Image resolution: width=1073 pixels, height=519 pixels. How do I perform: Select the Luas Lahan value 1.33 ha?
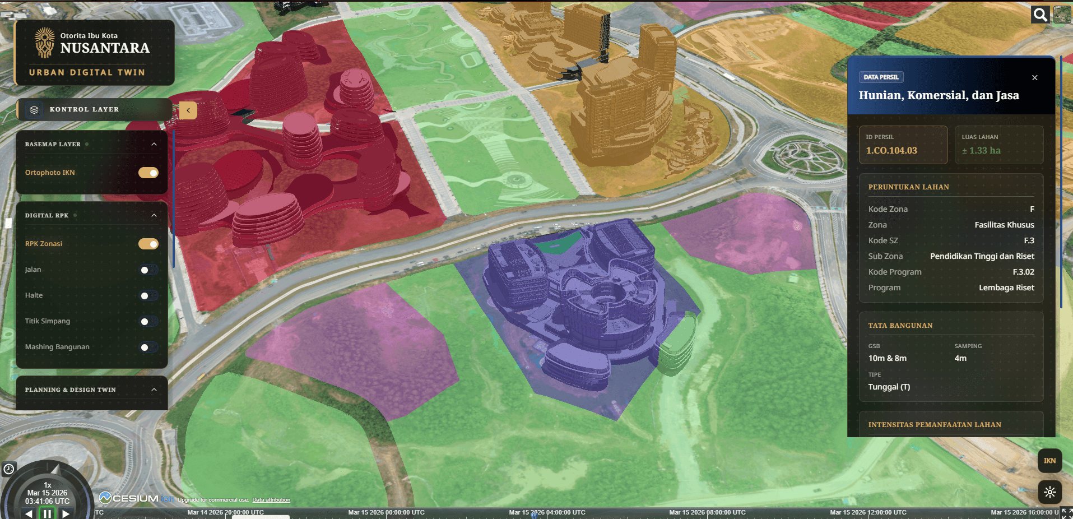981,151
